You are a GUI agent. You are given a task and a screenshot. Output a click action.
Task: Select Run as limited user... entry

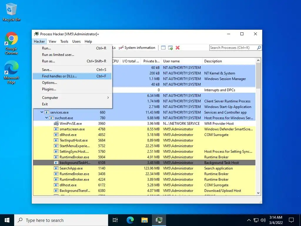[x=72, y=55]
